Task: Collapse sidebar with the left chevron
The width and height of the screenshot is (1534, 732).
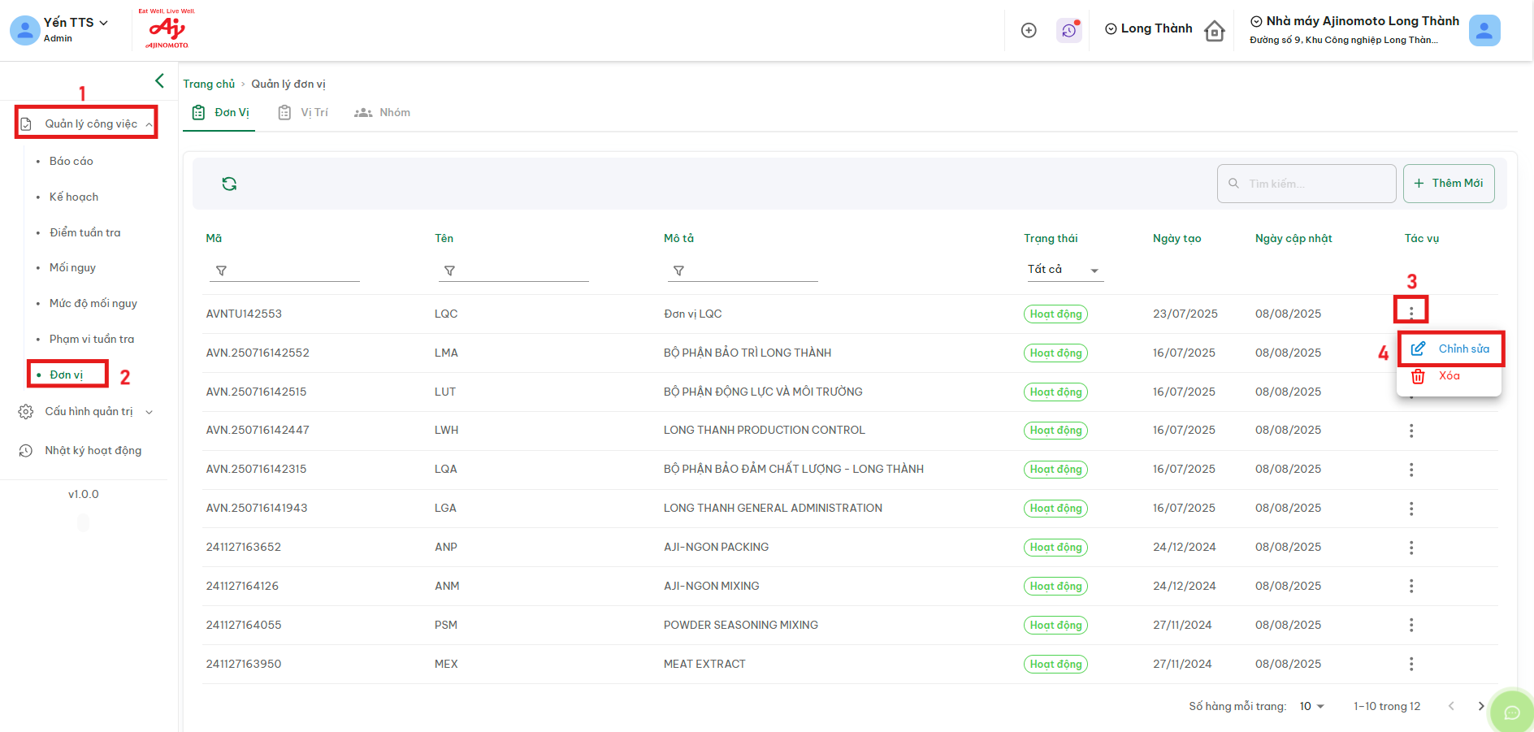Action: (x=159, y=80)
